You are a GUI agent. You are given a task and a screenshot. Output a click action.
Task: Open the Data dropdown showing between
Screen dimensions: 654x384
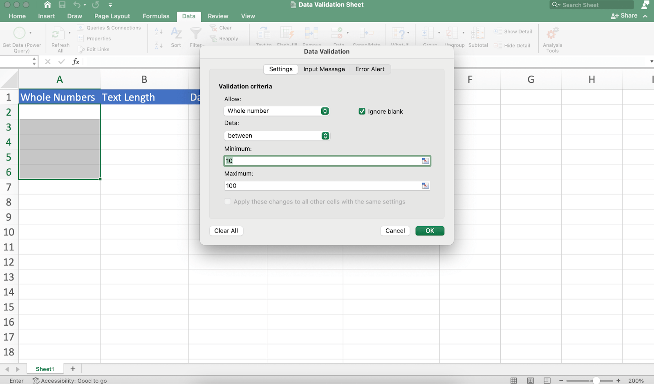tap(325, 136)
